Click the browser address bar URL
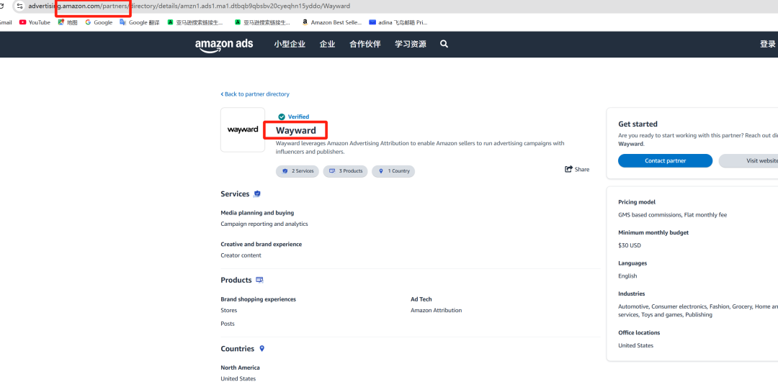The height and width of the screenshot is (392, 778). coord(189,6)
